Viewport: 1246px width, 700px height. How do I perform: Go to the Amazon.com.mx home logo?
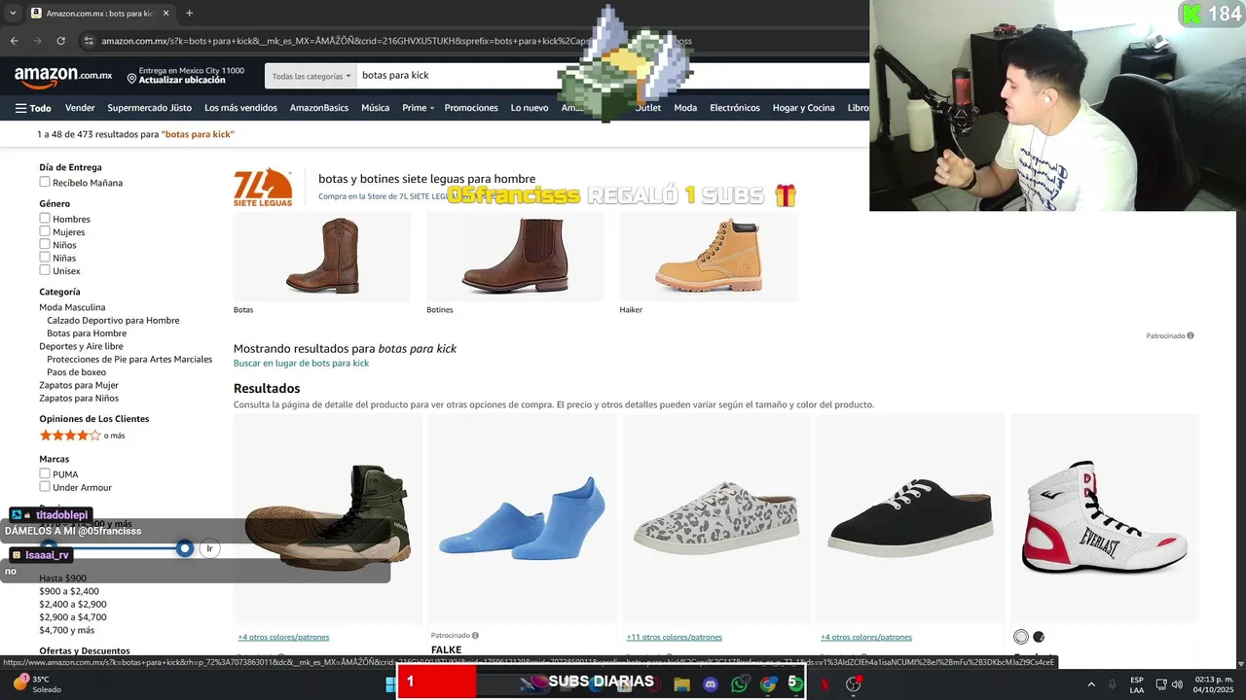click(63, 76)
